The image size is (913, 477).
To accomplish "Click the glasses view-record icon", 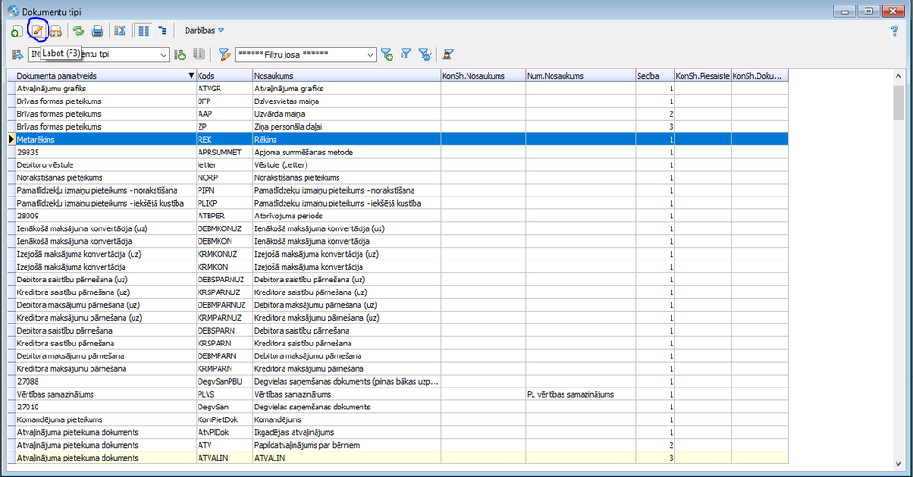I will tap(57, 31).
